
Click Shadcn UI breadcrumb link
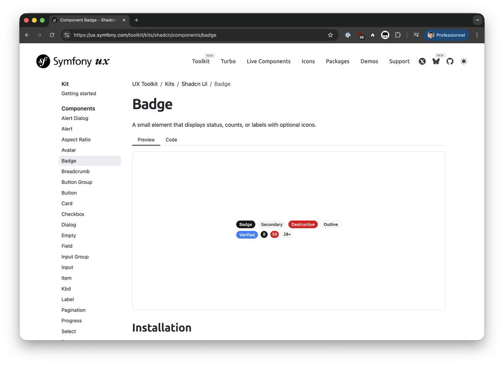tap(194, 84)
